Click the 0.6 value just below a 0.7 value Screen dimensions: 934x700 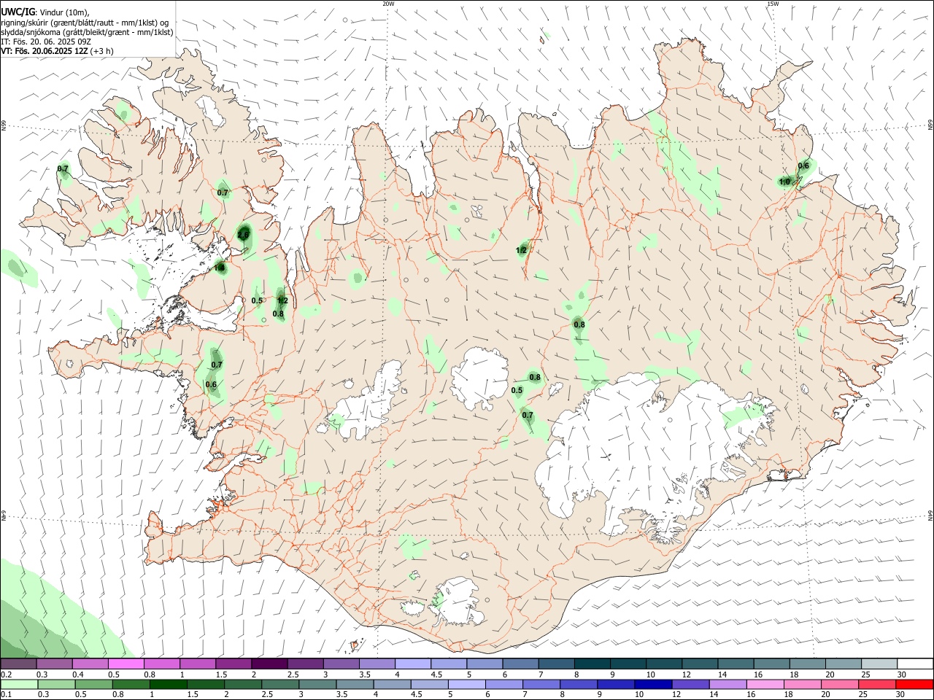point(211,384)
